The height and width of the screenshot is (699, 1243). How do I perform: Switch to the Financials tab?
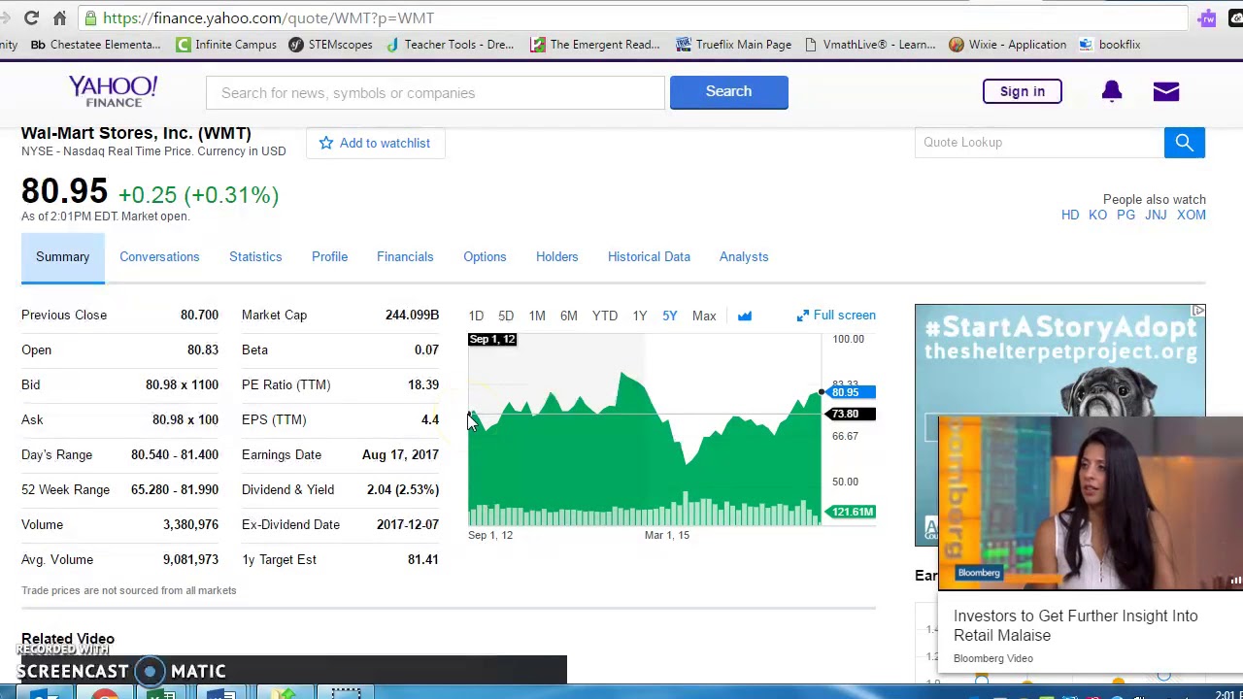pos(405,256)
